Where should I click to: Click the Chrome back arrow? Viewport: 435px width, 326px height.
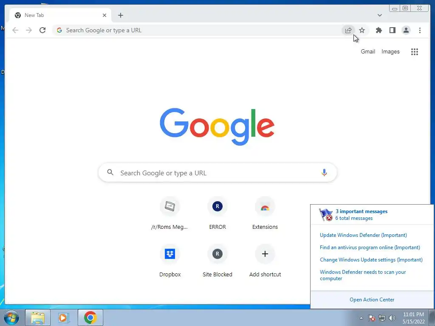15,30
